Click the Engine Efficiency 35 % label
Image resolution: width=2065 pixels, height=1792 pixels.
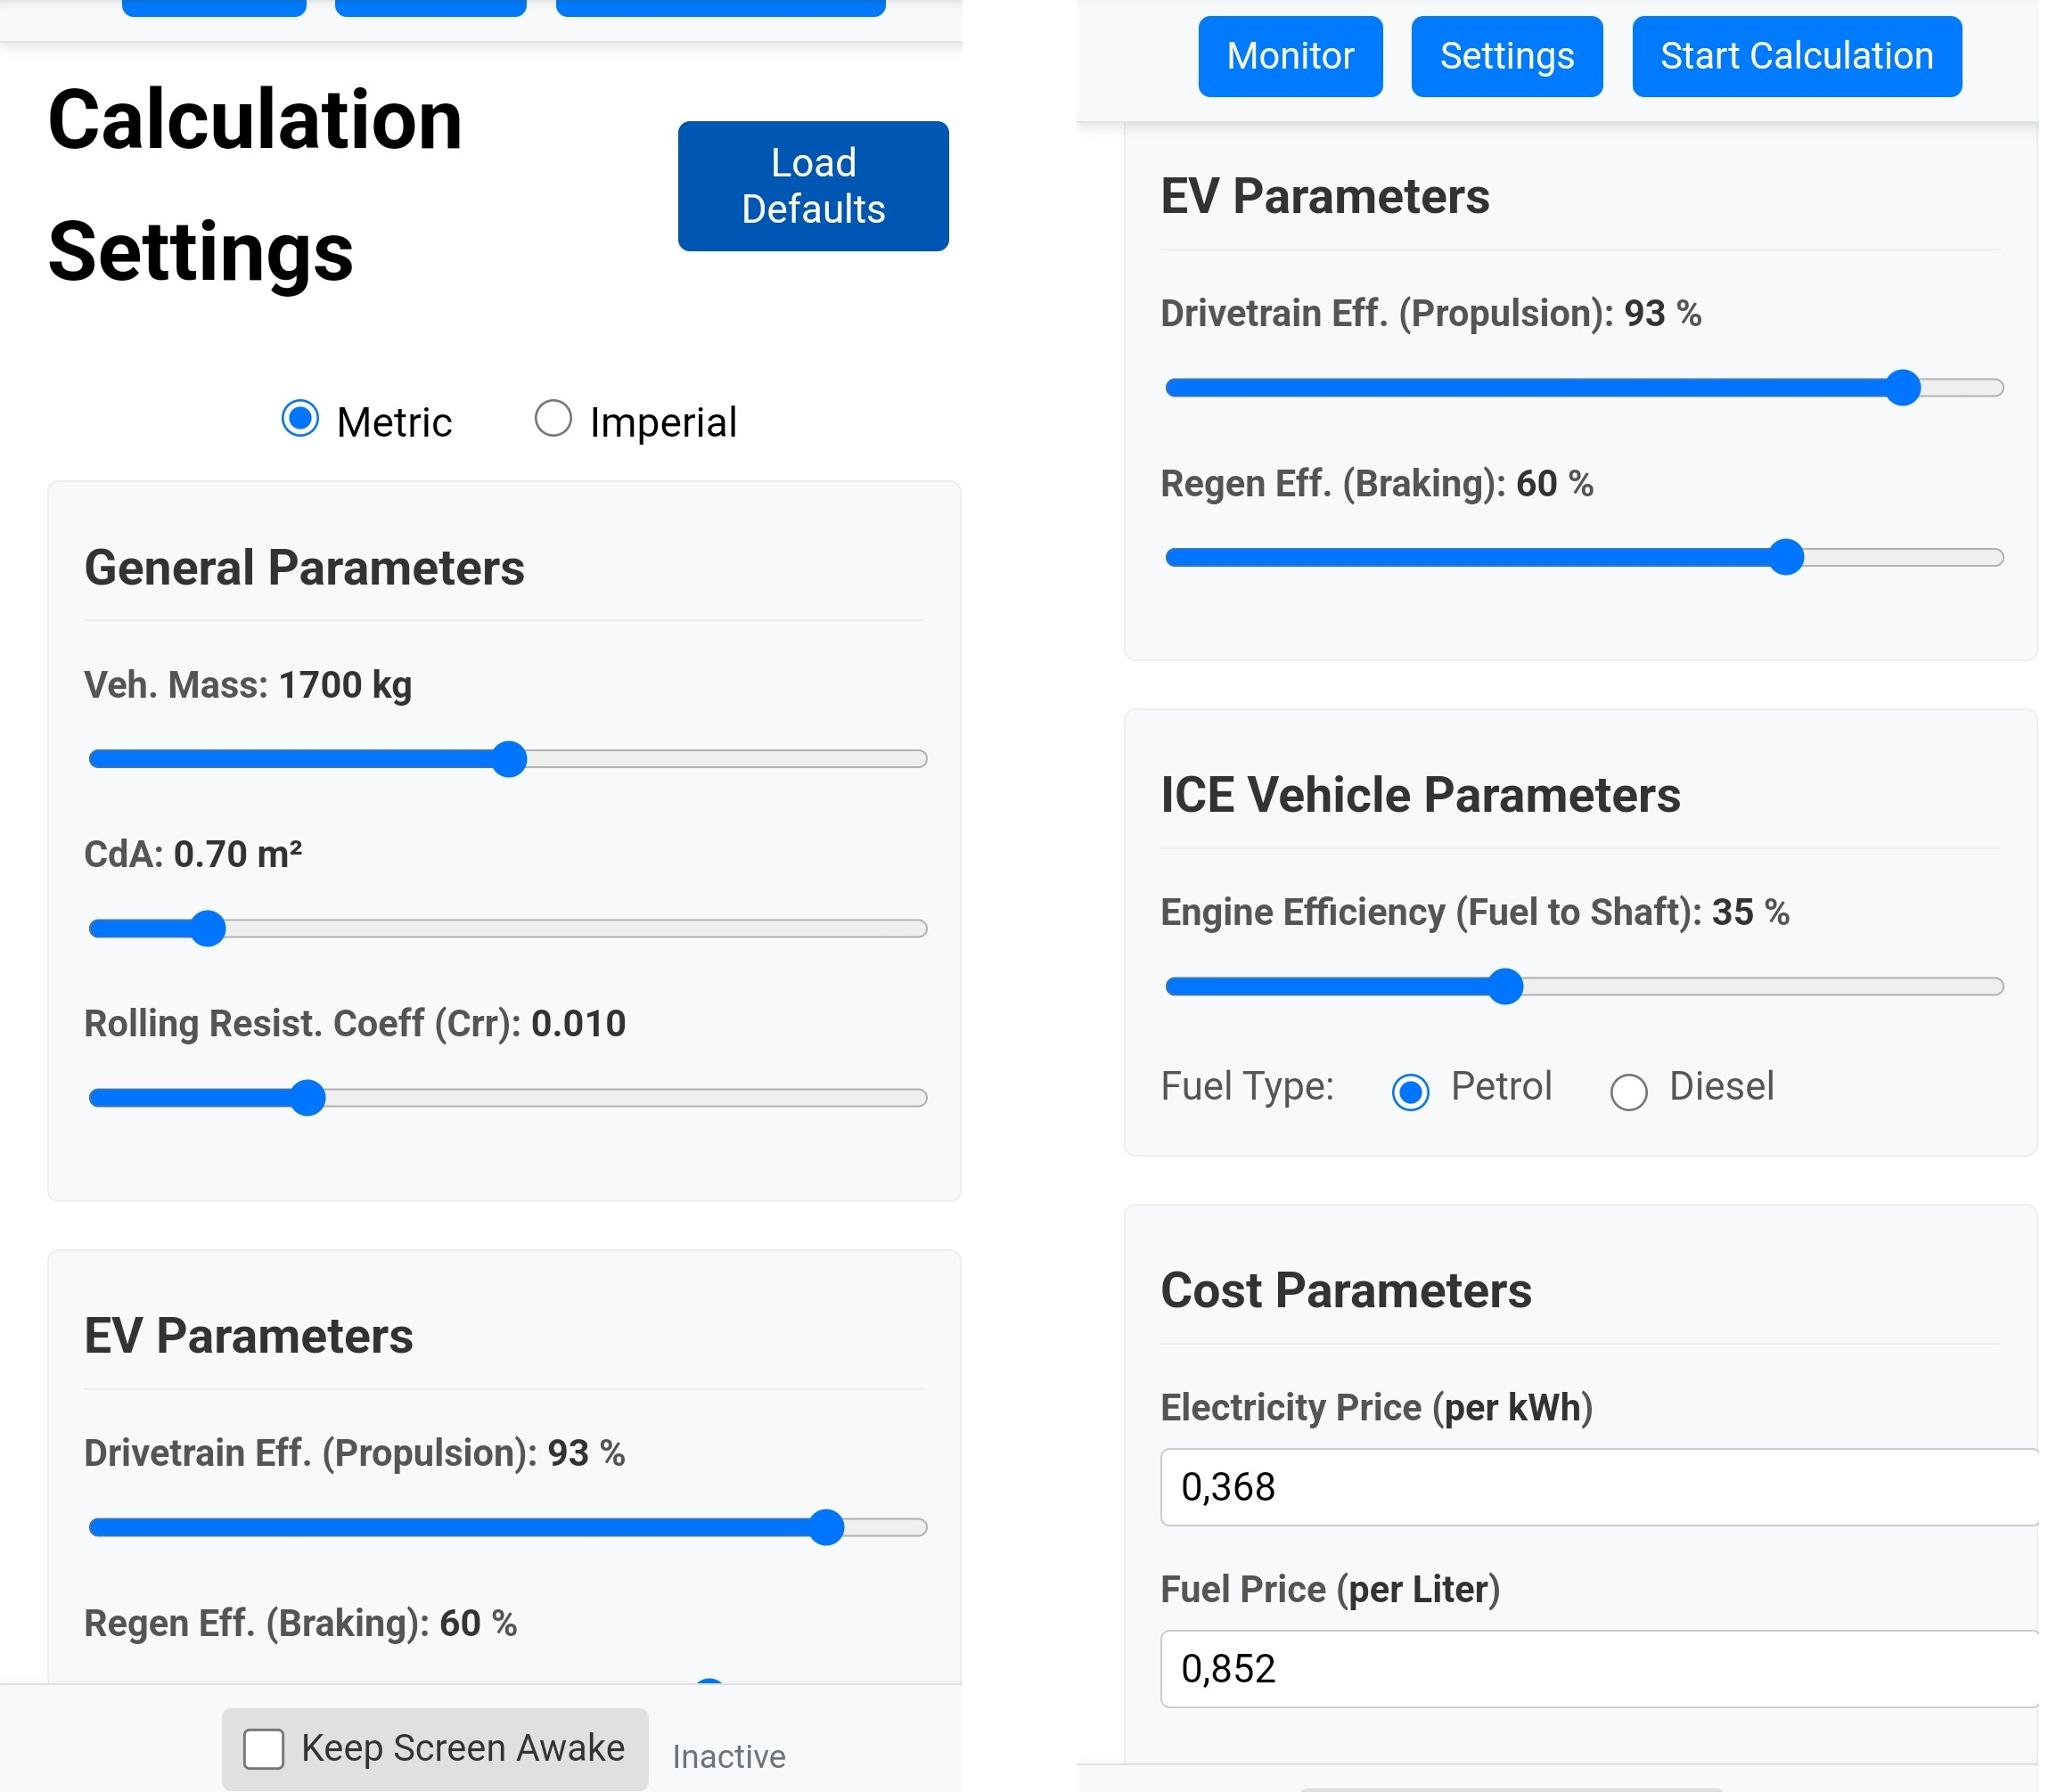1475,912
